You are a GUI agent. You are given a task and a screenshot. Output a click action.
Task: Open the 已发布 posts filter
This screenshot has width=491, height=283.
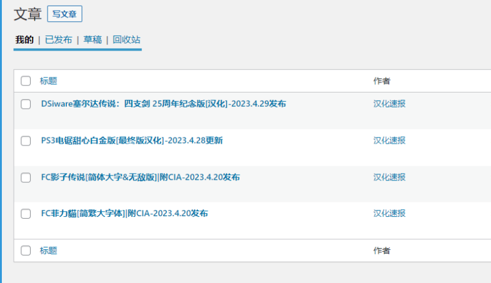click(58, 40)
